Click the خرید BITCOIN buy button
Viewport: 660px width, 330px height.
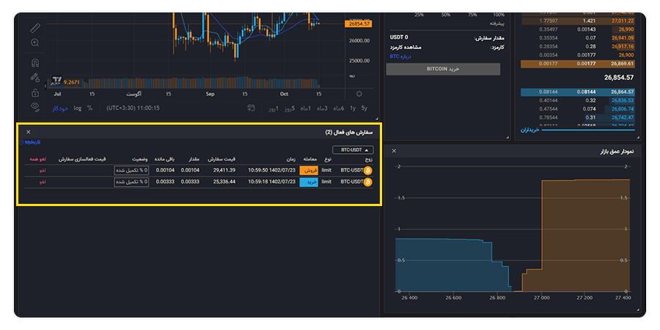coord(443,69)
